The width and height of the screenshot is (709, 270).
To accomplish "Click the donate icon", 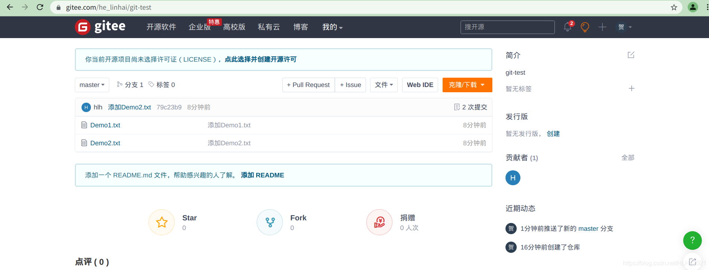I will coord(379,222).
